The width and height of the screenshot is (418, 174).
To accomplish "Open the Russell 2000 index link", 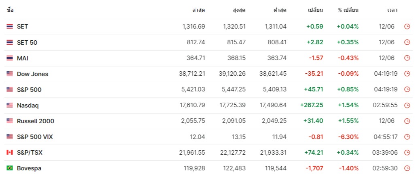I will pos(36,121).
